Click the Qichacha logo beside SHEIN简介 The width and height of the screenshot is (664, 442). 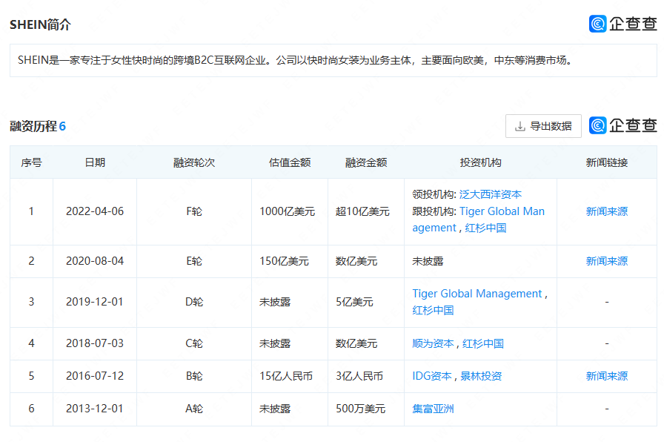[622, 24]
